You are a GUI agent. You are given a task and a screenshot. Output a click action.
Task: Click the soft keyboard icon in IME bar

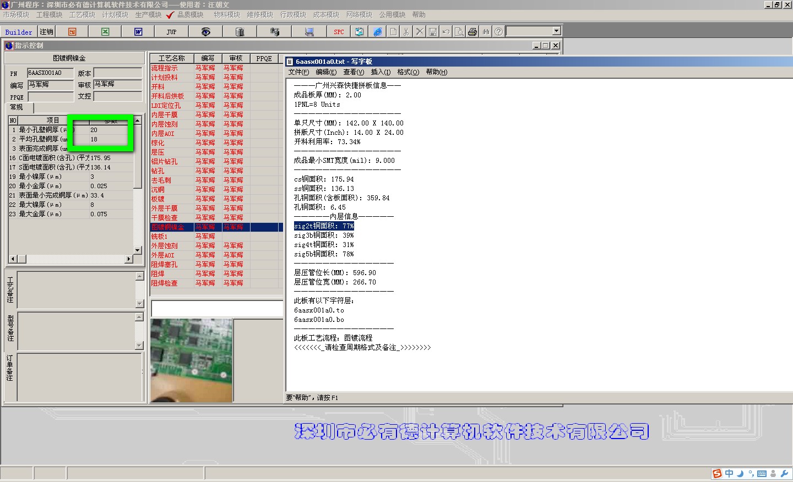(x=762, y=474)
